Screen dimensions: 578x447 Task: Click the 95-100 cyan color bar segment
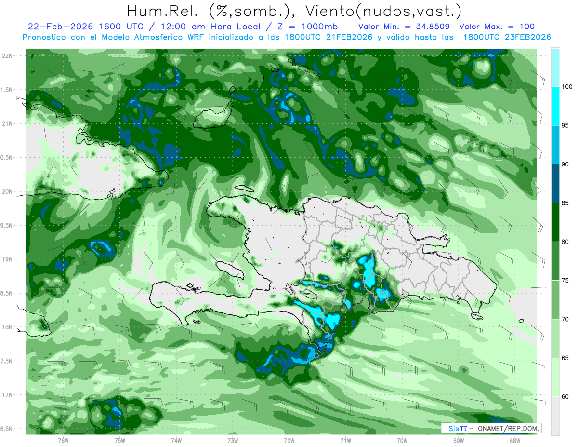(555, 106)
